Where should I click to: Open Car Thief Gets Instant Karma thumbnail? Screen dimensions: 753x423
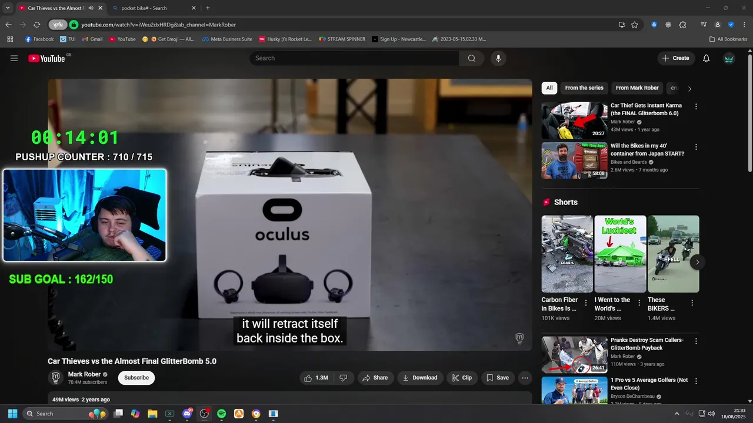tap(574, 120)
